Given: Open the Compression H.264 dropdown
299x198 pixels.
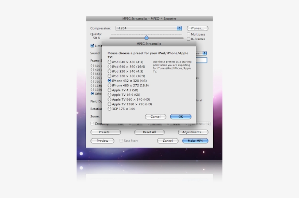Looking at the screenshot, I should 148,28.
